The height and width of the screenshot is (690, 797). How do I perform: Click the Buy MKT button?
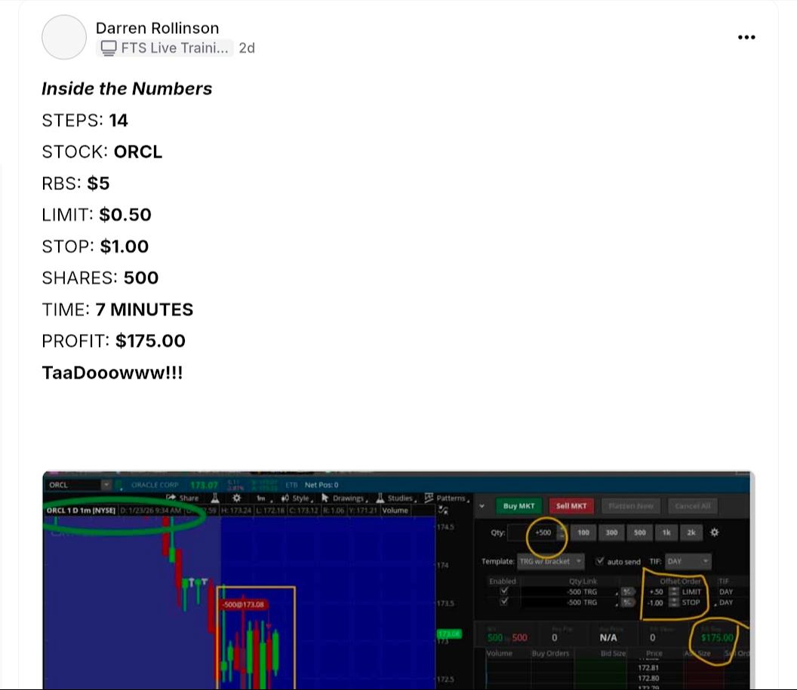click(x=519, y=506)
